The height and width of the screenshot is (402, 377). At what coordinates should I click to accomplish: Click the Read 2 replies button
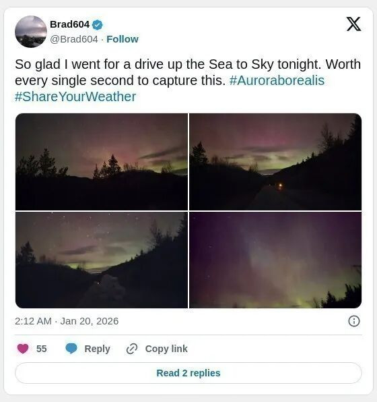click(188, 373)
